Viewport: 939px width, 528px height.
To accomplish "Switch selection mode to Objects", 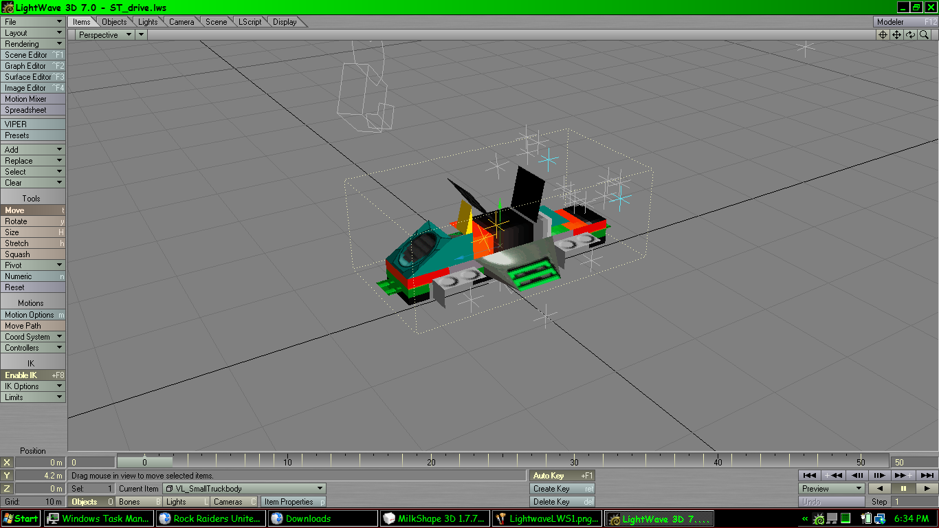I will coord(92,502).
